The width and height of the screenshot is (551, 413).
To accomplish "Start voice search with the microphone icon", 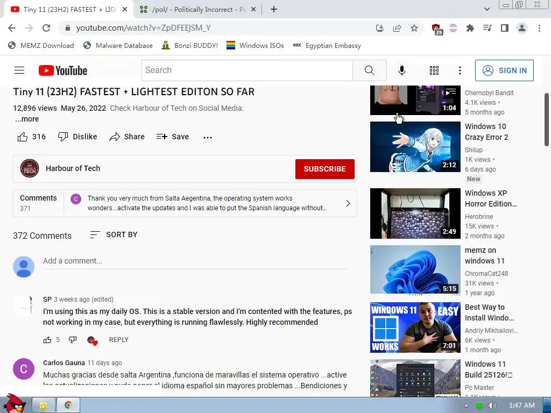I will click(401, 70).
